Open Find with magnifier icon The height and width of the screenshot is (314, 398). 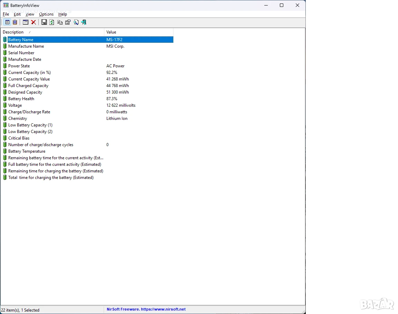(76, 22)
